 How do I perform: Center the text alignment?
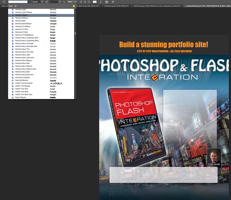[x=85, y=2]
